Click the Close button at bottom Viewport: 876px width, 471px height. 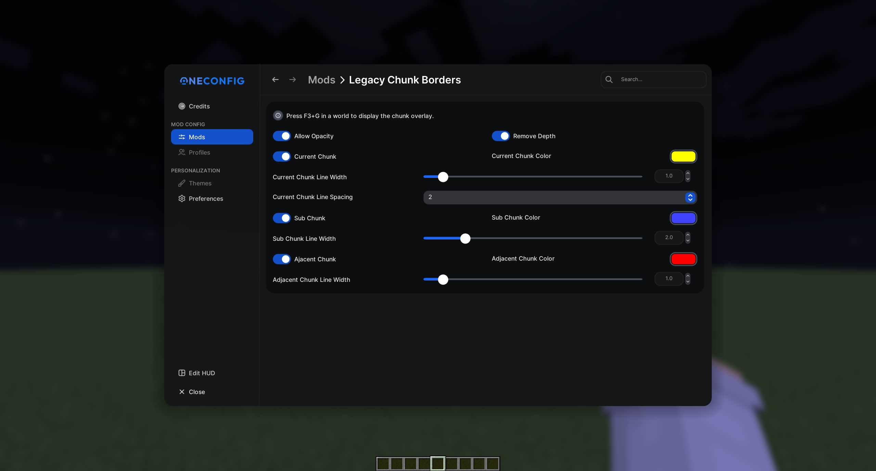click(x=191, y=392)
